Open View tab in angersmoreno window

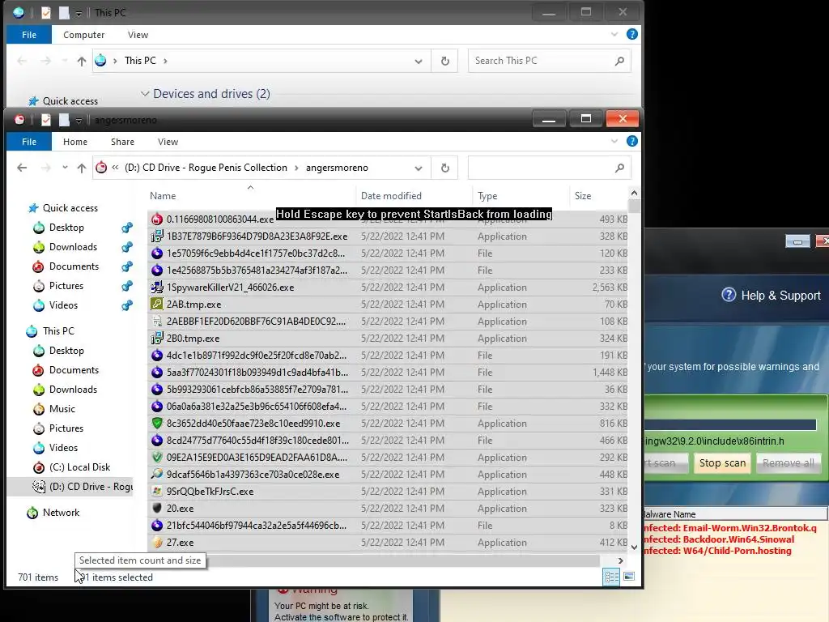point(168,142)
